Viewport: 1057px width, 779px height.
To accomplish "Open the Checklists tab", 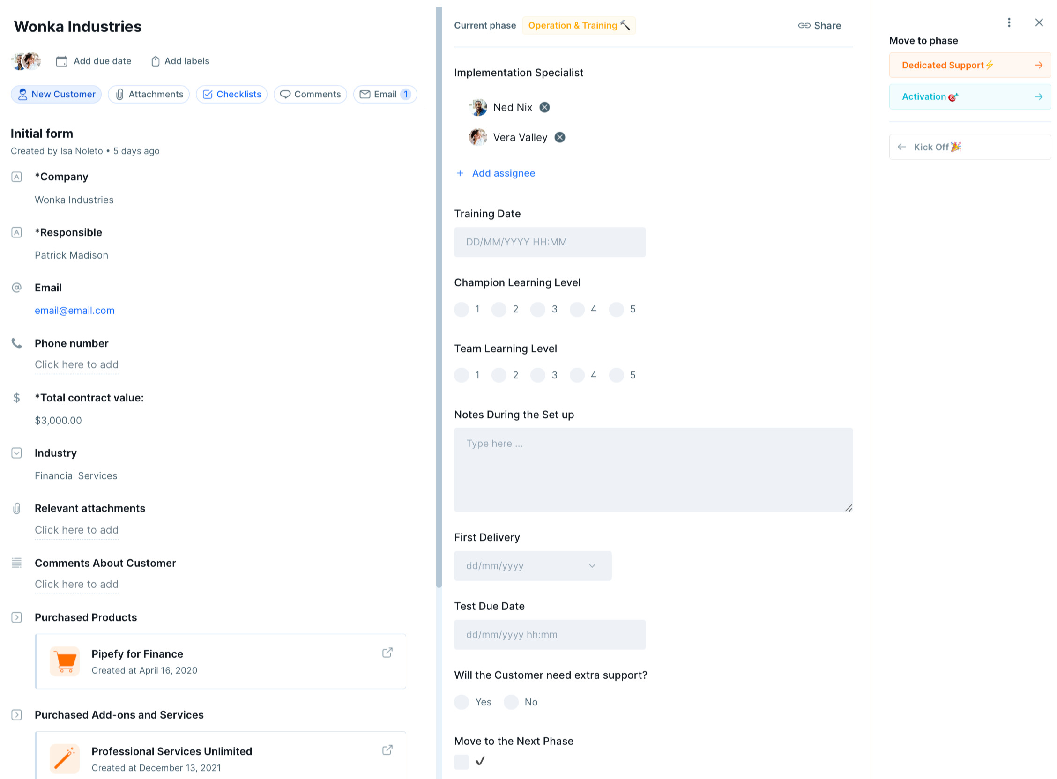I will click(231, 94).
